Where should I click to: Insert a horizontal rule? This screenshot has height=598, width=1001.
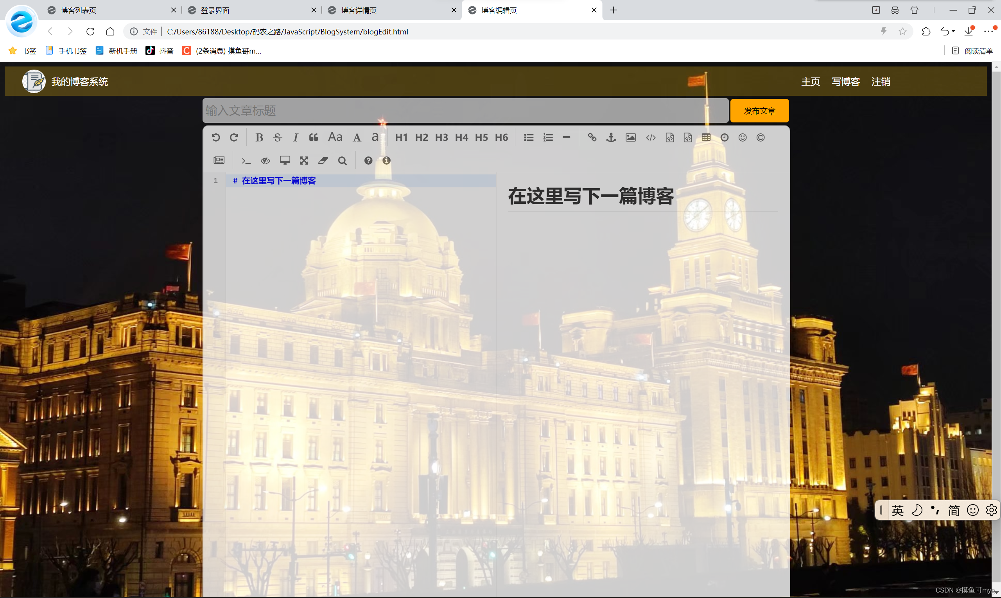(x=566, y=137)
